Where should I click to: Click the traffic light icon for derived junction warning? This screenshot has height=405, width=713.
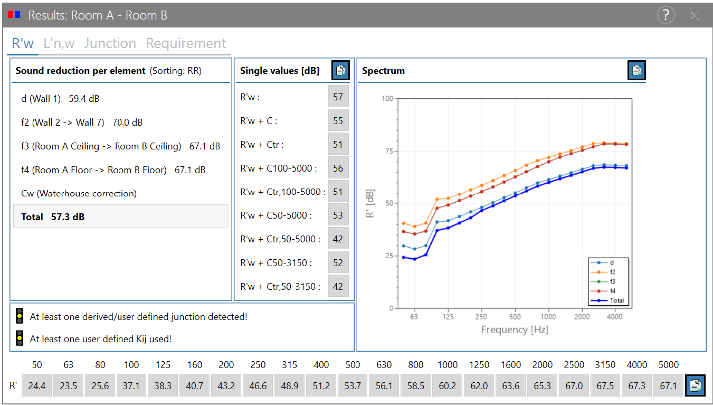click(x=20, y=316)
